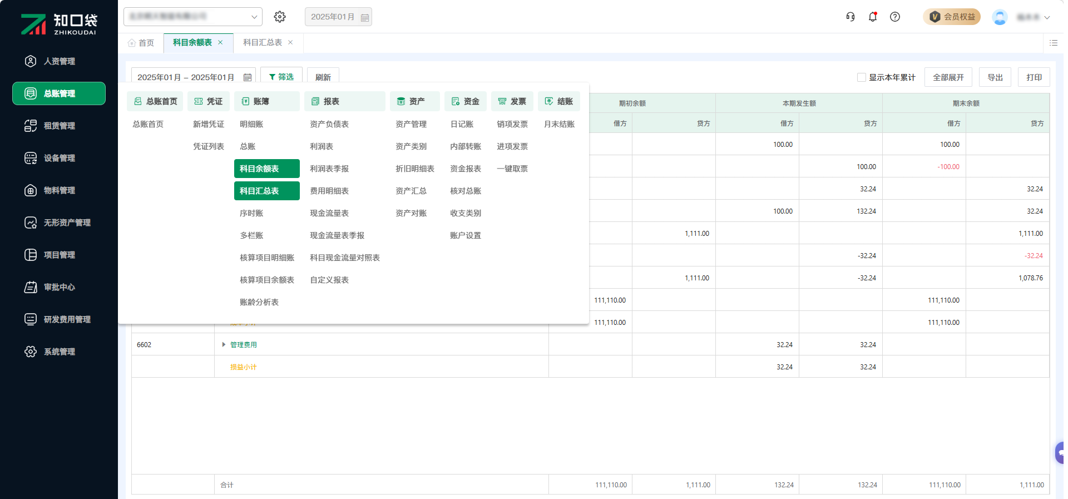Choose 利润表 in the 报表 column
Viewport: 1068px width, 499px height.
322,146
